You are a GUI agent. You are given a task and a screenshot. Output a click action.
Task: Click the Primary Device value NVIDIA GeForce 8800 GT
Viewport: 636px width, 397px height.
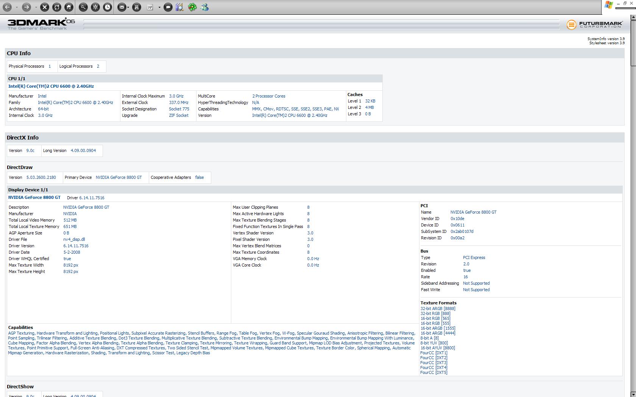[x=119, y=177]
